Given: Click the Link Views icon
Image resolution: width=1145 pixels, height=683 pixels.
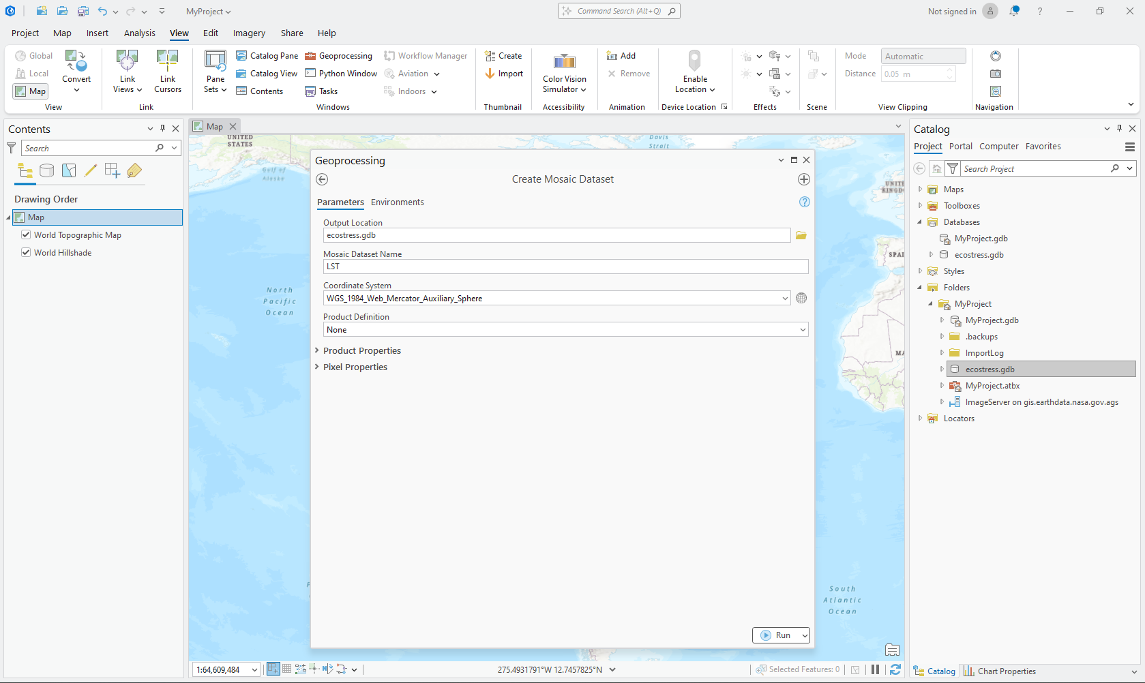Looking at the screenshot, I should pos(127,61).
